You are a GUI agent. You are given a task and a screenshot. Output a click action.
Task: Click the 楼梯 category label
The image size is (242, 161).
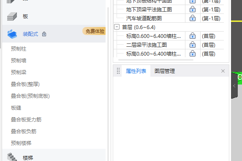(28, 158)
